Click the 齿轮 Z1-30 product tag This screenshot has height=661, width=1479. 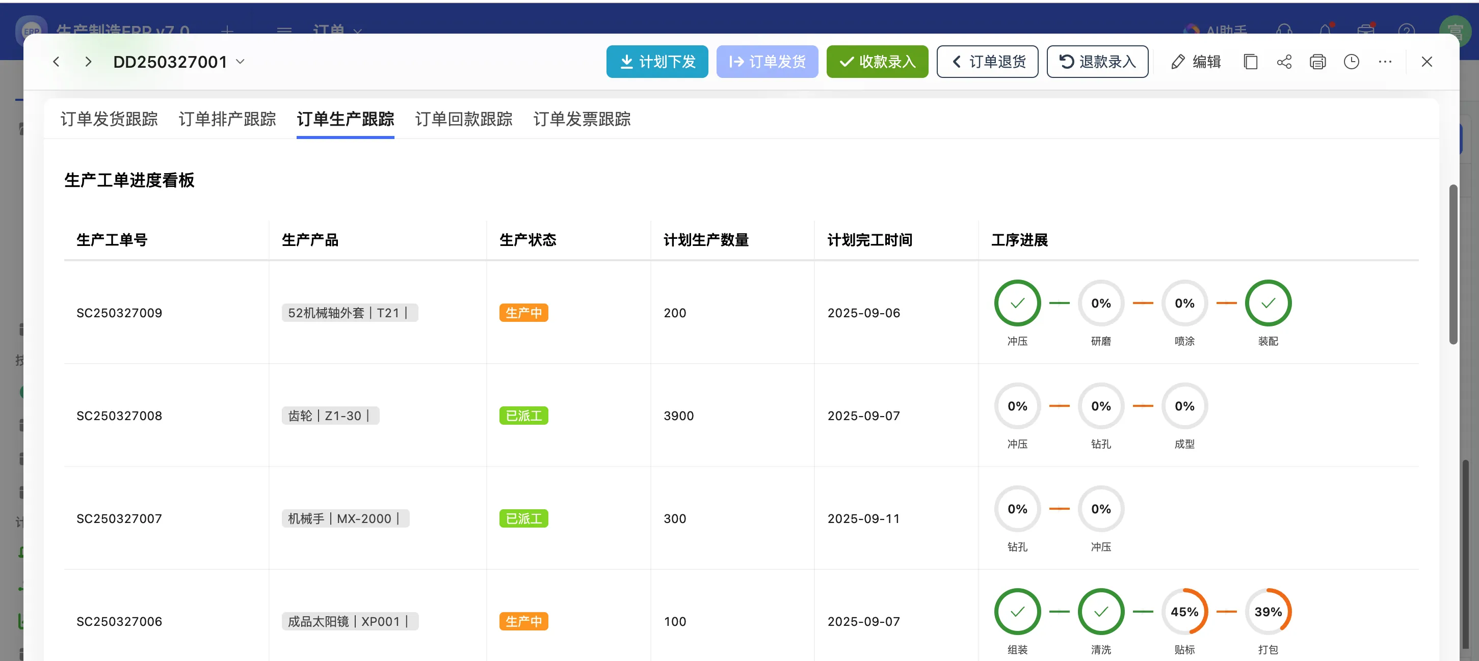330,416
